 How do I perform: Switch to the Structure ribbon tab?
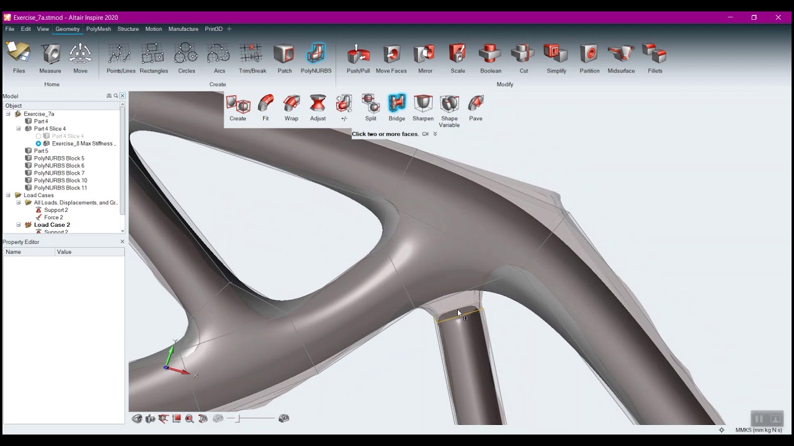[128, 29]
